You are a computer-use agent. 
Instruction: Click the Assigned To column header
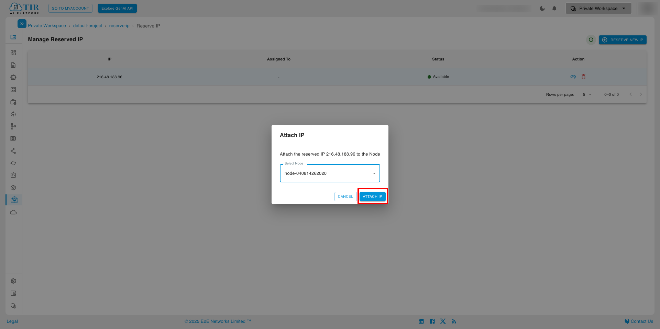pyautogui.click(x=278, y=59)
